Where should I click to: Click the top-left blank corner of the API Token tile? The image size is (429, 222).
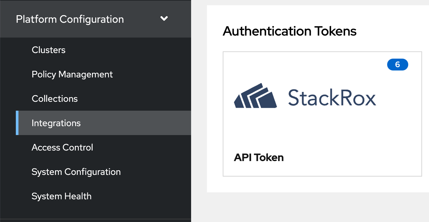coord(234,63)
